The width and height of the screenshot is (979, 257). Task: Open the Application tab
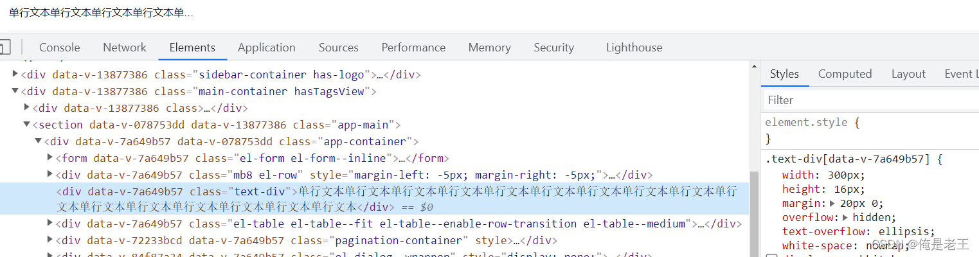[267, 48]
